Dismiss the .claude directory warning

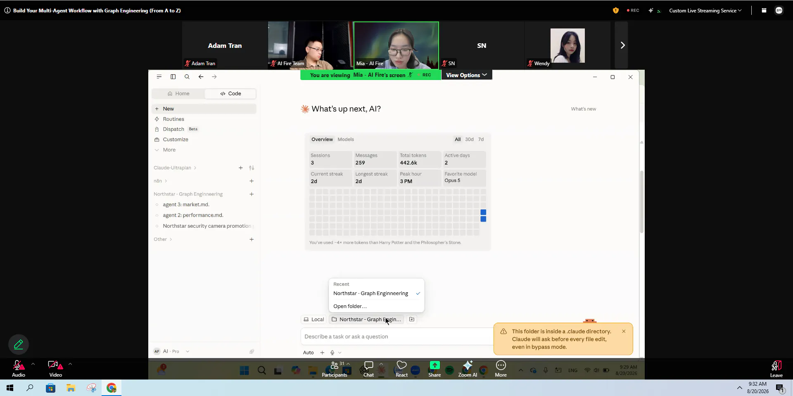(x=624, y=331)
